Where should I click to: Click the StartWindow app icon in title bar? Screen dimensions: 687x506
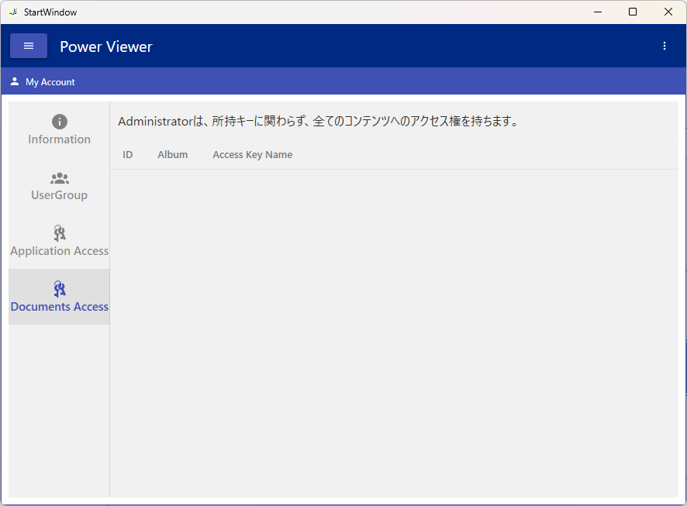click(x=12, y=12)
